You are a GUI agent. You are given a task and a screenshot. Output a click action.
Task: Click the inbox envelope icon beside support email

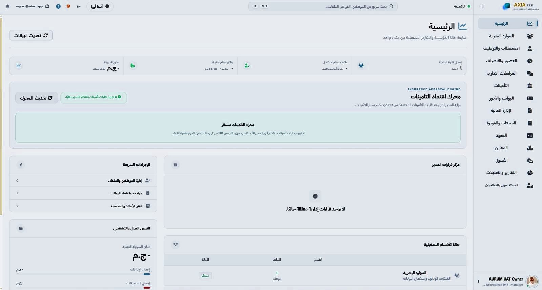tap(47, 6)
